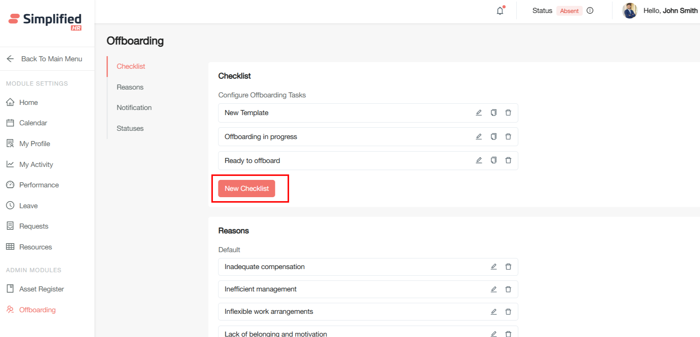Viewport: 700px width, 337px height.
Task: Delete the Ready to offboard checklist
Action: point(508,160)
